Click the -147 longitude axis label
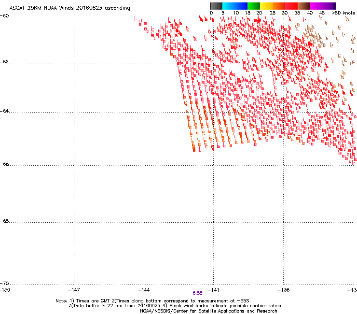 click(74, 290)
